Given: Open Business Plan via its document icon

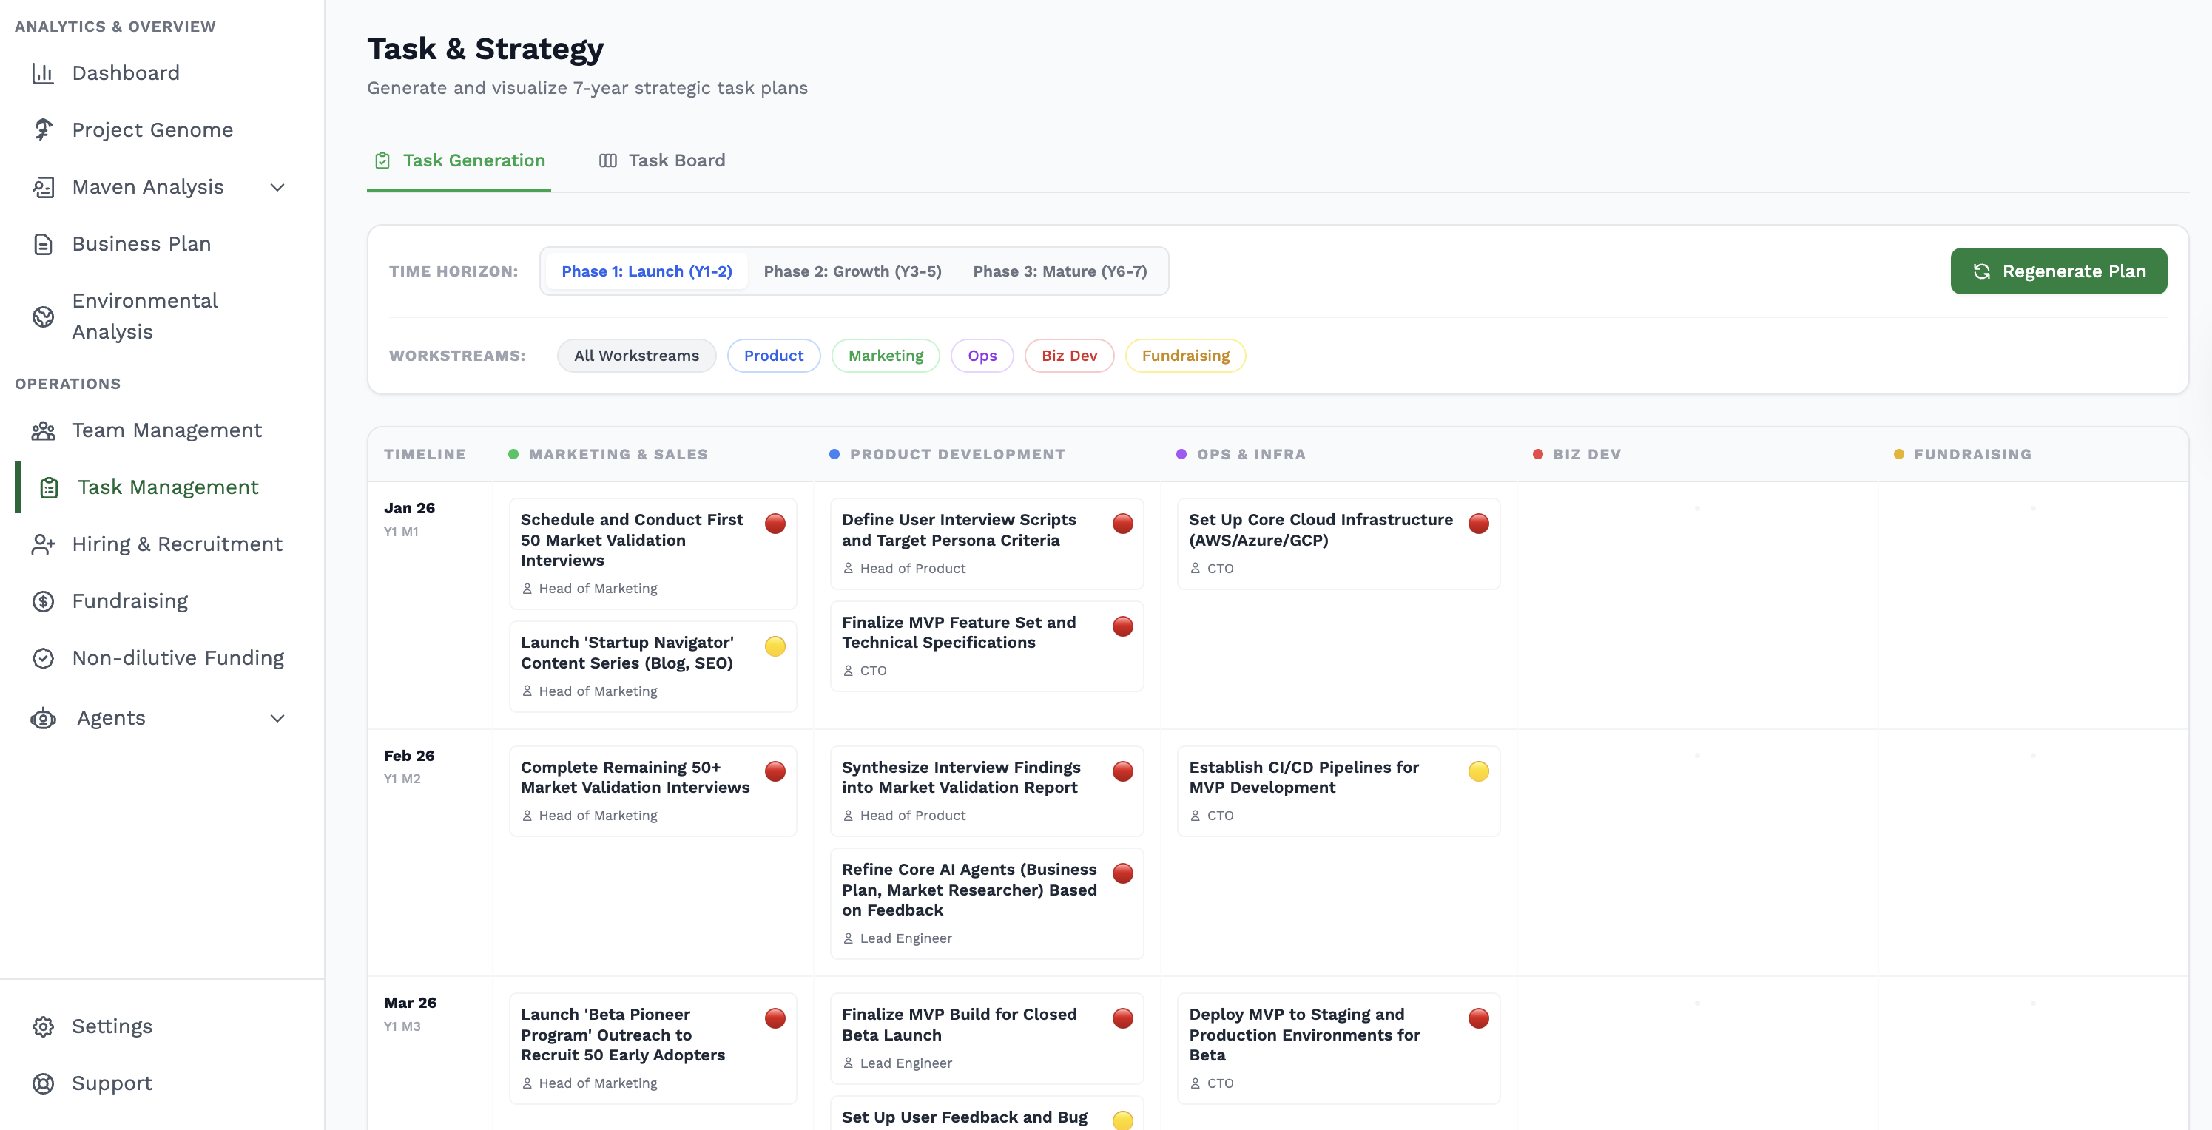Looking at the screenshot, I should 43,244.
